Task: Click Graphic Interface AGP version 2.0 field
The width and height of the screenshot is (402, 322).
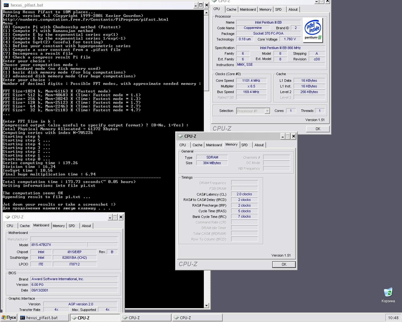Action: 80,304
